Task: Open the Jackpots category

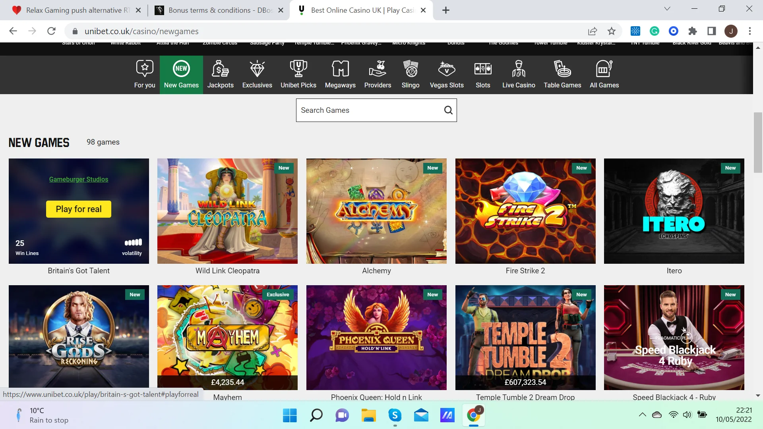Action: (x=220, y=75)
